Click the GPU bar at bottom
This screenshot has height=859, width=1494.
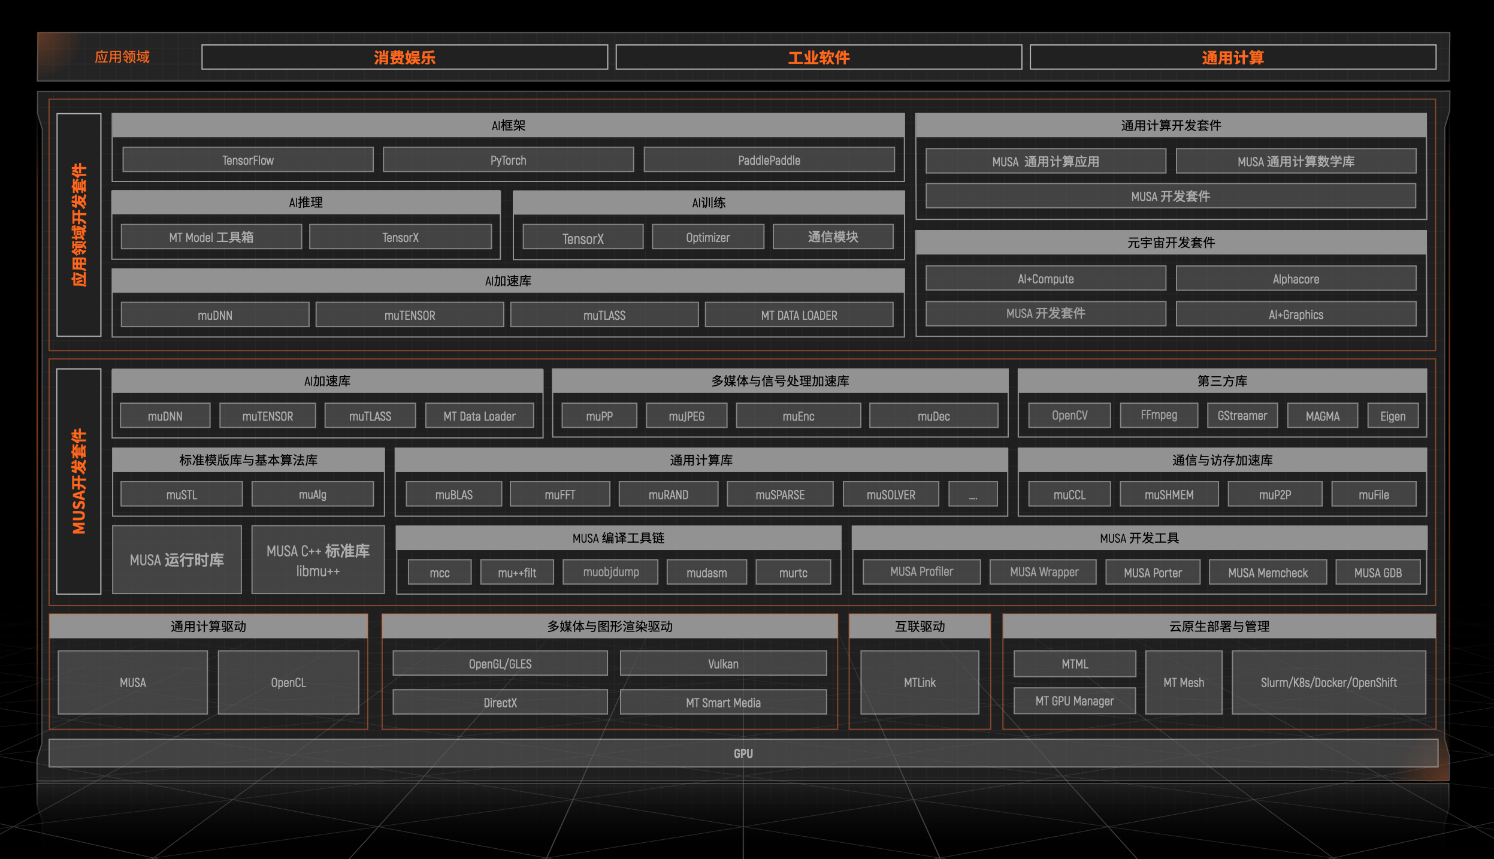[x=743, y=754]
